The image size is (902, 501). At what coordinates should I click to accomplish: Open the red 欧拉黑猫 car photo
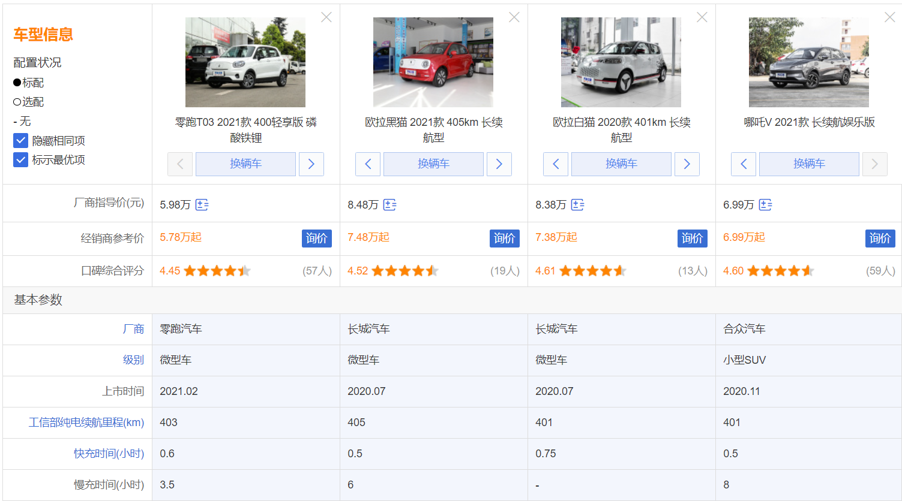pos(433,62)
